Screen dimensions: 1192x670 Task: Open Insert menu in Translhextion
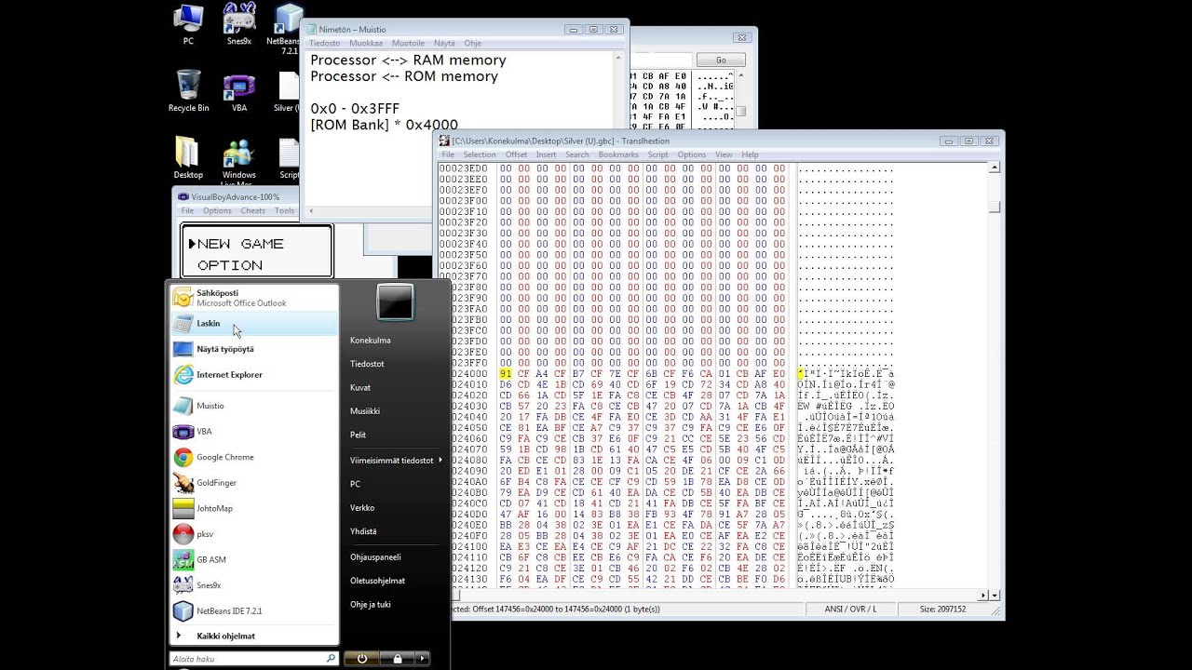tap(546, 154)
